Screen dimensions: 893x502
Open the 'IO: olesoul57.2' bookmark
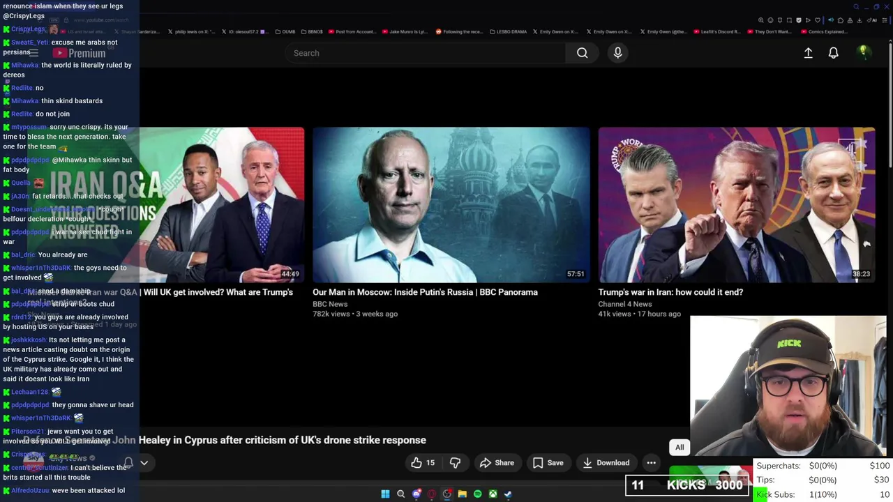point(244,31)
